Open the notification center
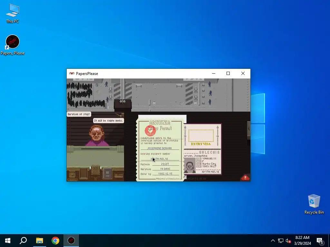 [320, 241]
